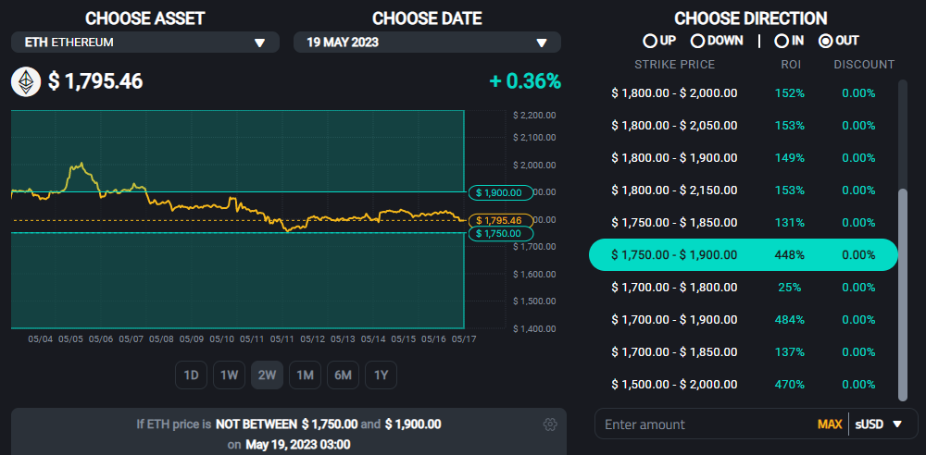Choose the OUT direction option
Screen dimensions: 926x455
(x=826, y=41)
